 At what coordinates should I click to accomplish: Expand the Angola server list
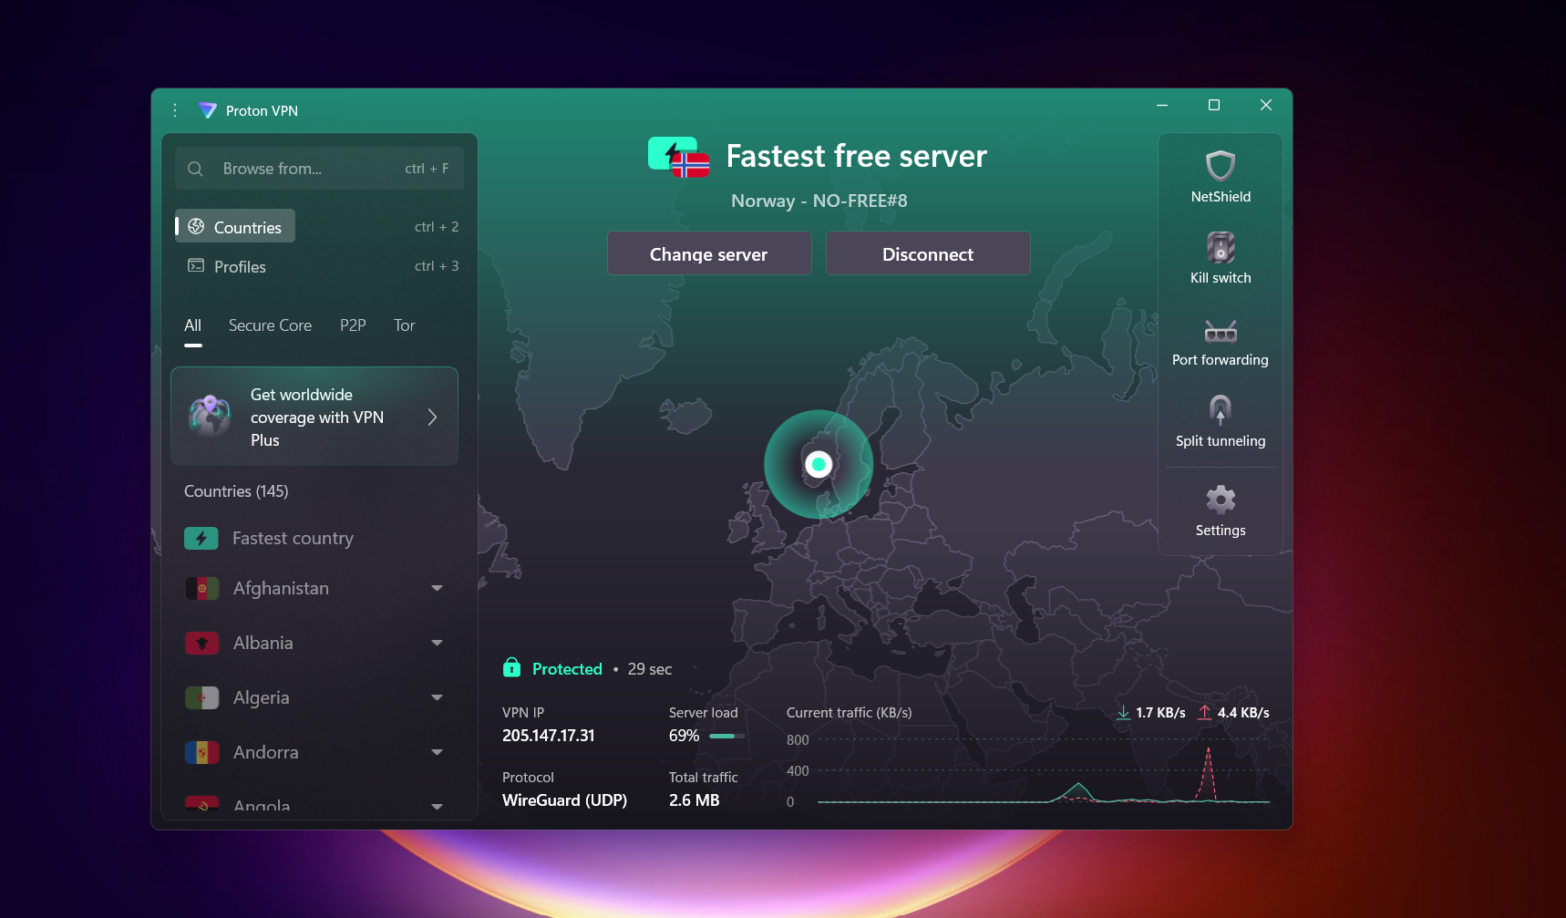tap(437, 807)
